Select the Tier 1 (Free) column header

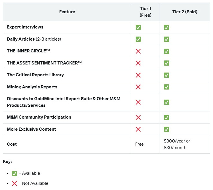pyautogui.click(x=145, y=12)
